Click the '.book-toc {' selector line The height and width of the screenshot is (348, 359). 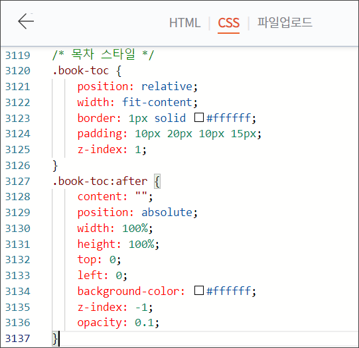(87, 71)
